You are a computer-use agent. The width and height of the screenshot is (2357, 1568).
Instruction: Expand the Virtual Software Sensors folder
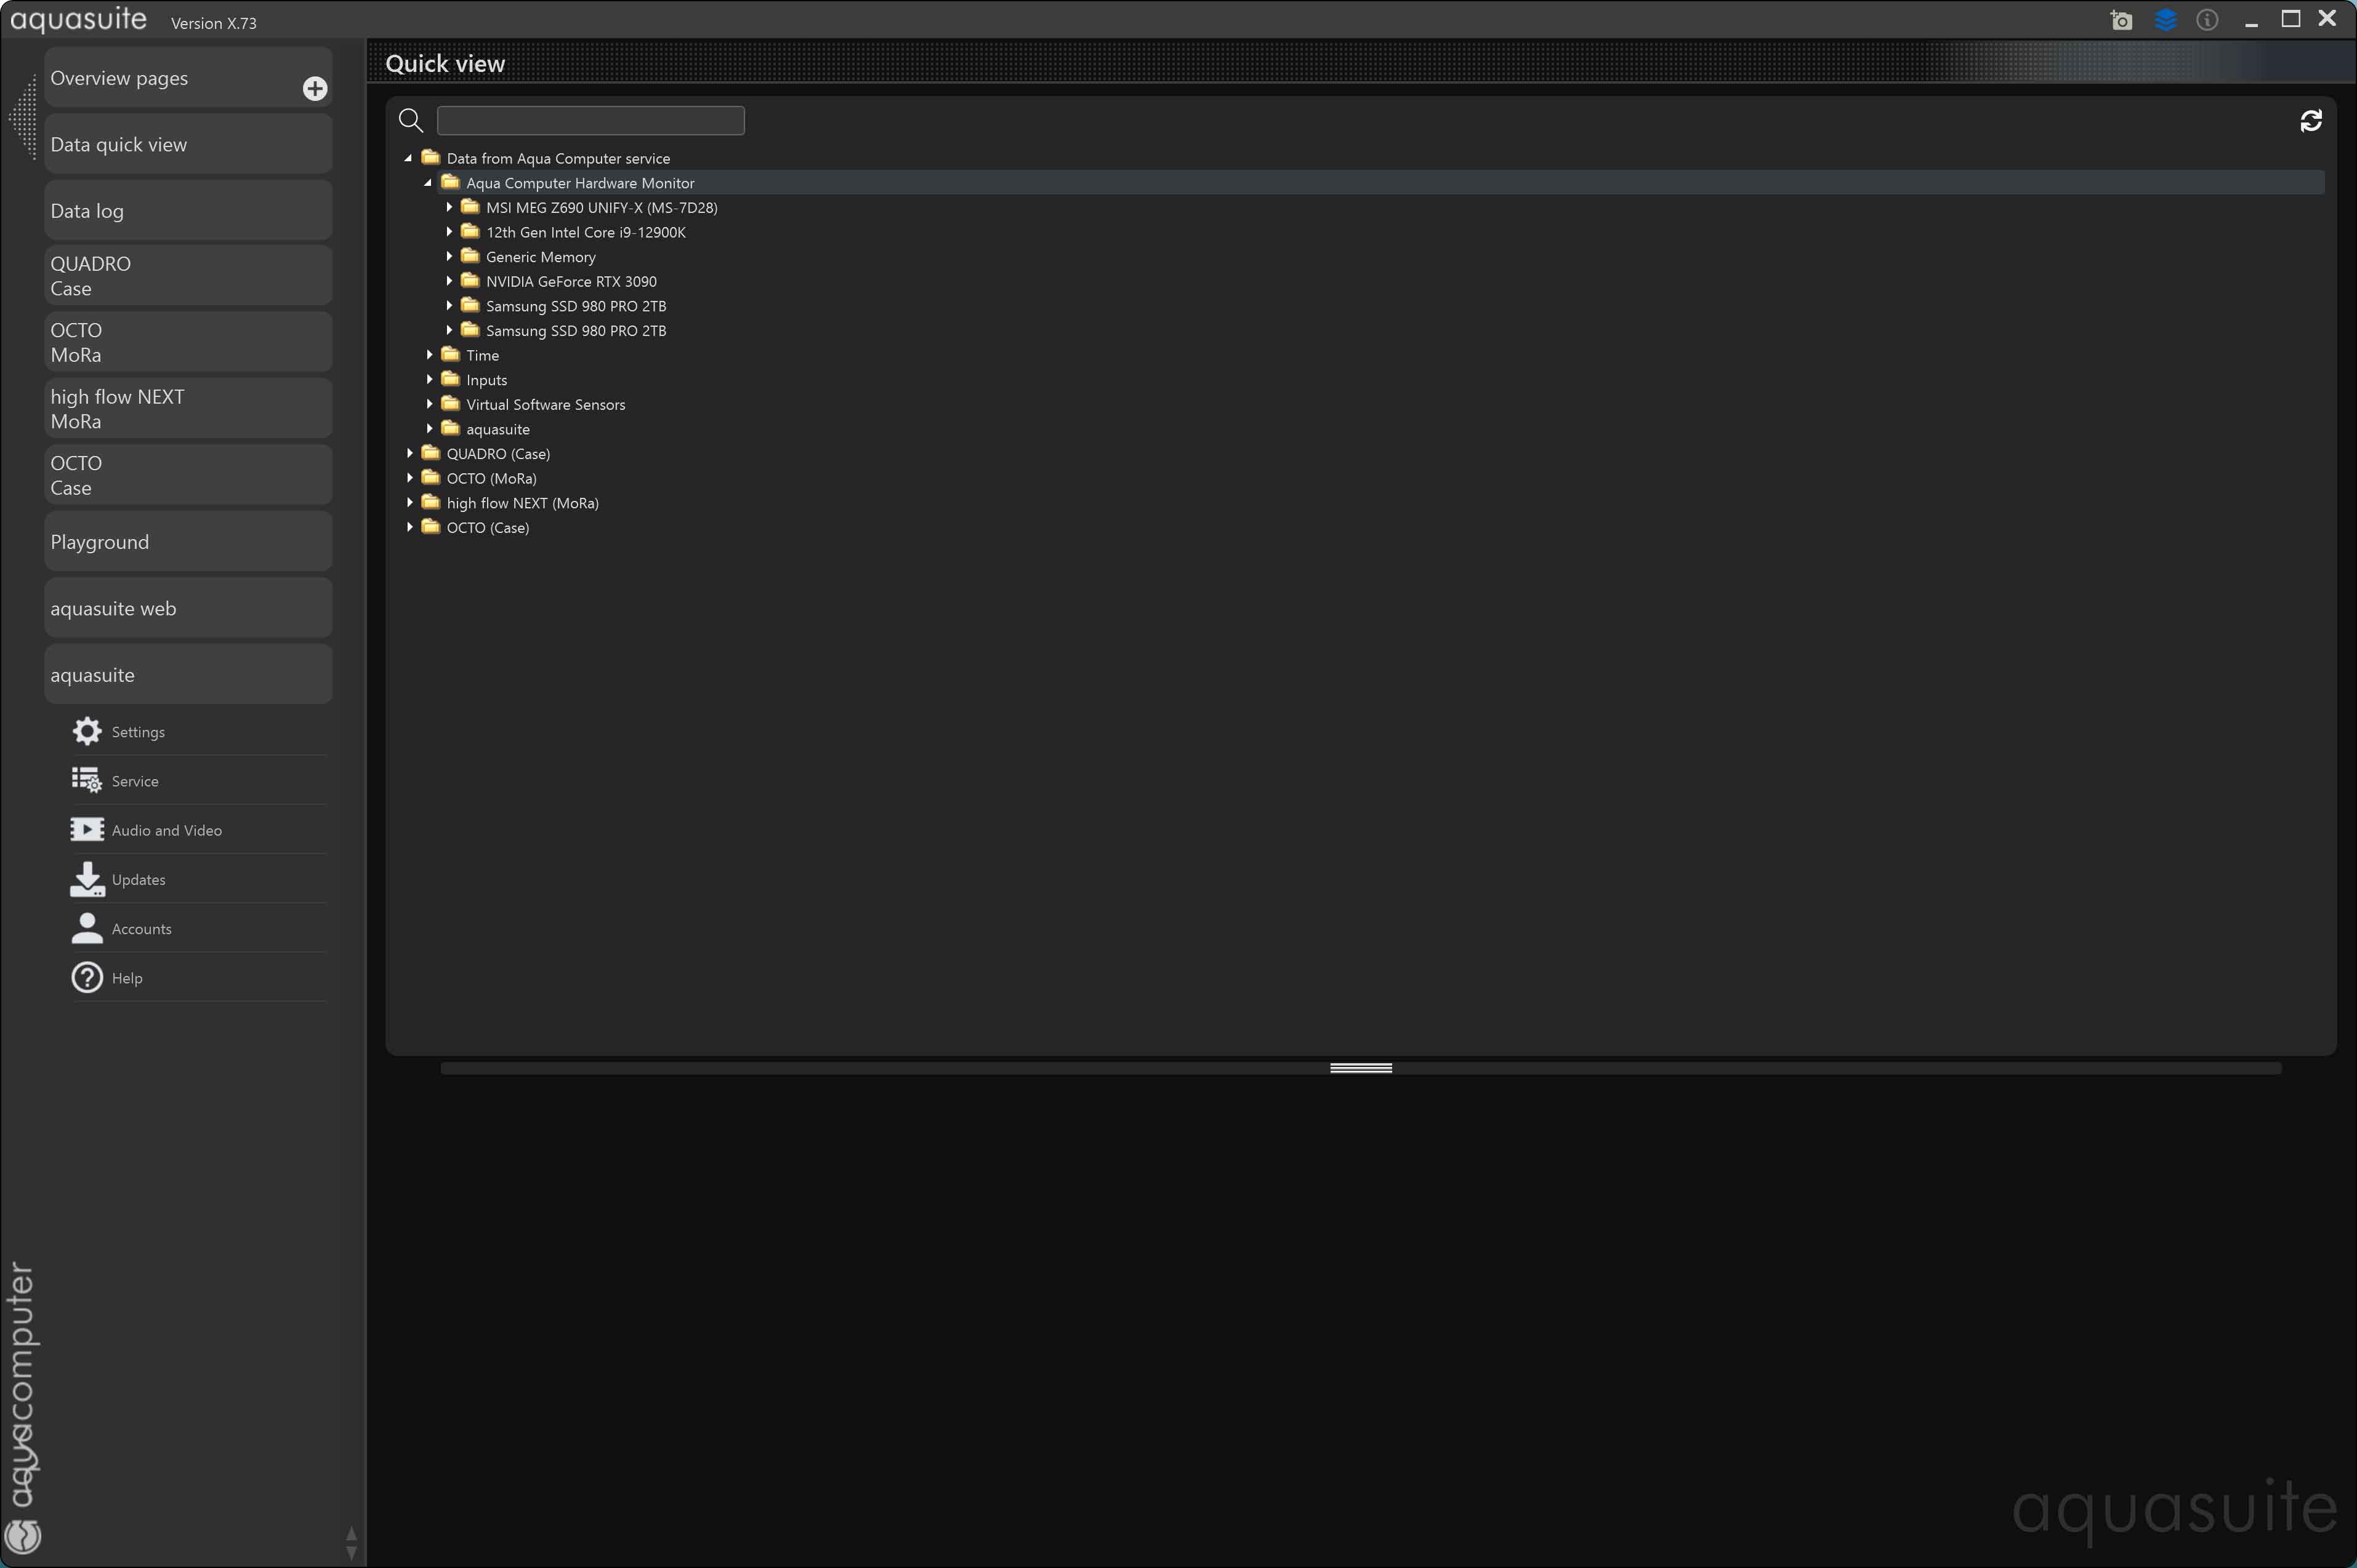pyautogui.click(x=429, y=404)
